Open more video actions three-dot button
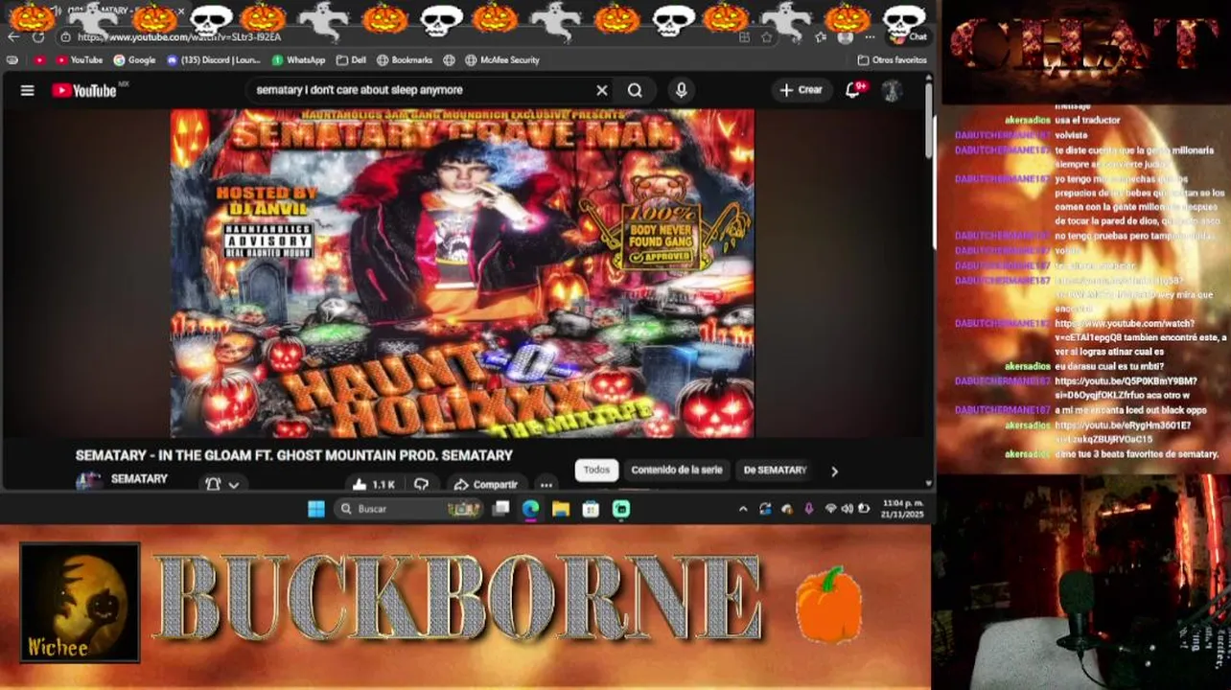Image resolution: width=1231 pixels, height=690 pixels. click(x=546, y=484)
